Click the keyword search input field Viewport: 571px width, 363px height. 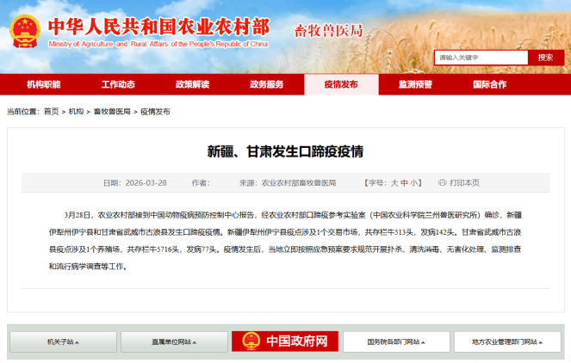[480, 58]
